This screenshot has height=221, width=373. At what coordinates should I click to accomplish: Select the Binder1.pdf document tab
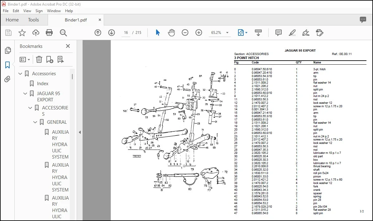76,20
